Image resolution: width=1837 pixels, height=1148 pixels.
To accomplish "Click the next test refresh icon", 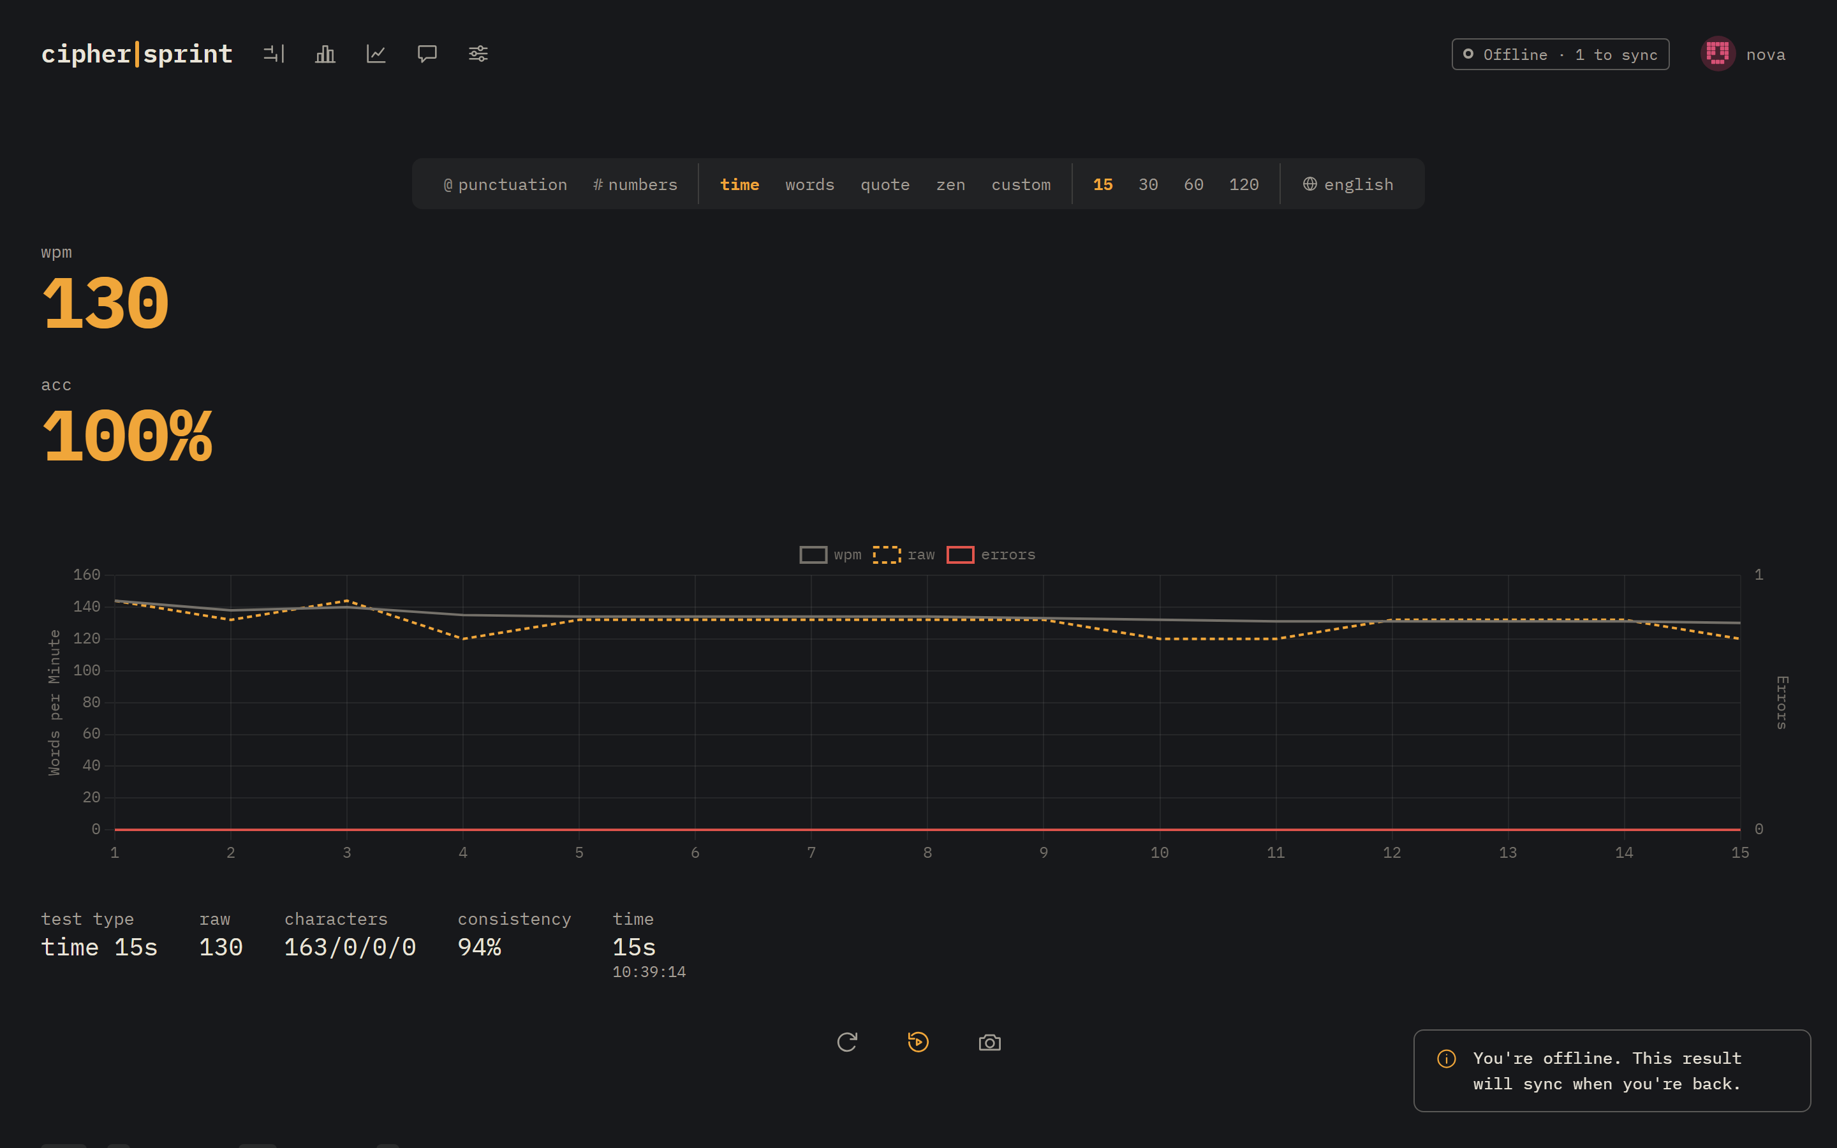I will tap(847, 1043).
